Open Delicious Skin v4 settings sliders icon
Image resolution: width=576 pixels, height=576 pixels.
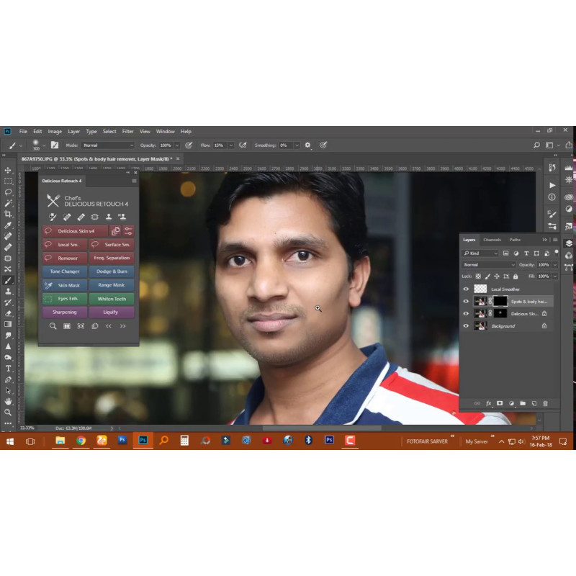click(x=128, y=231)
